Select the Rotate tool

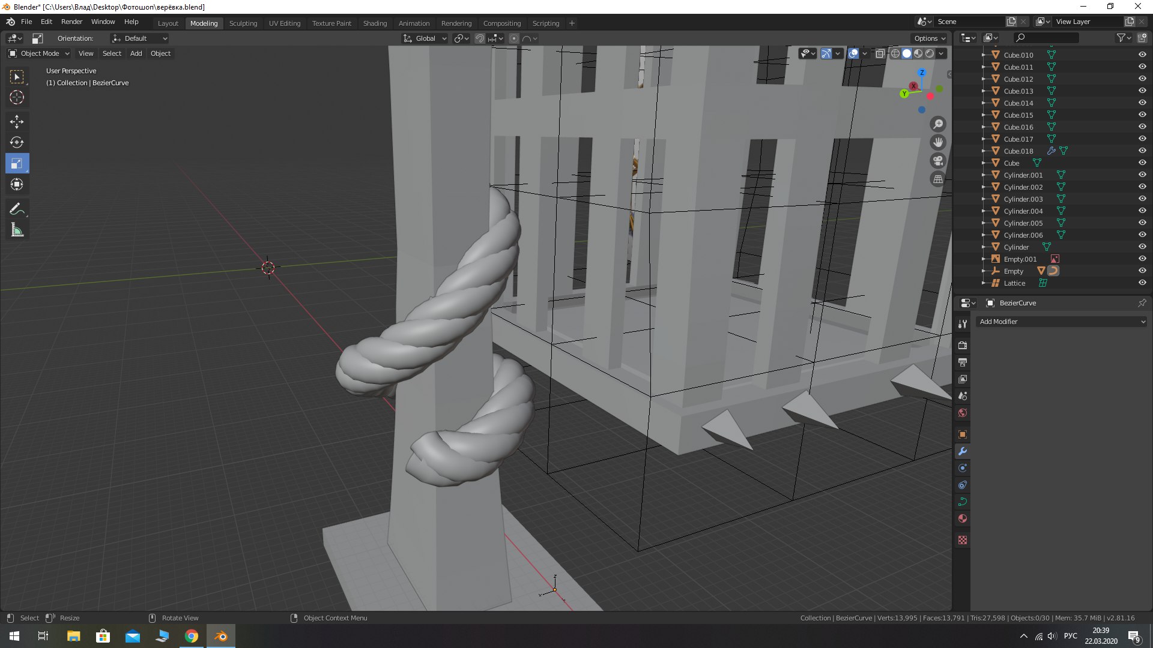[x=17, y=143]
